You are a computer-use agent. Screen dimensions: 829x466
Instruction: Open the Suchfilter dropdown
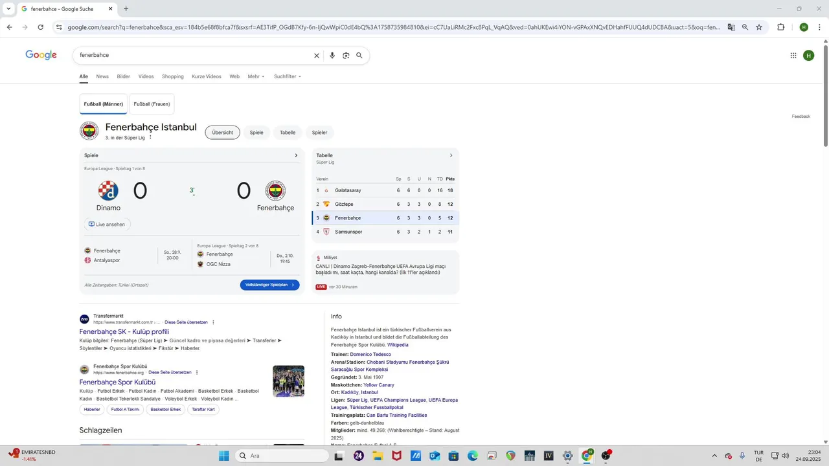pyautogui.click(x=288, y=76)
